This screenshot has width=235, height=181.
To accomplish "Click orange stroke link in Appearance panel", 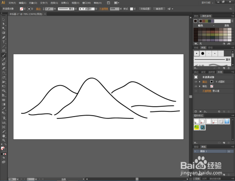I will point(204,82).
